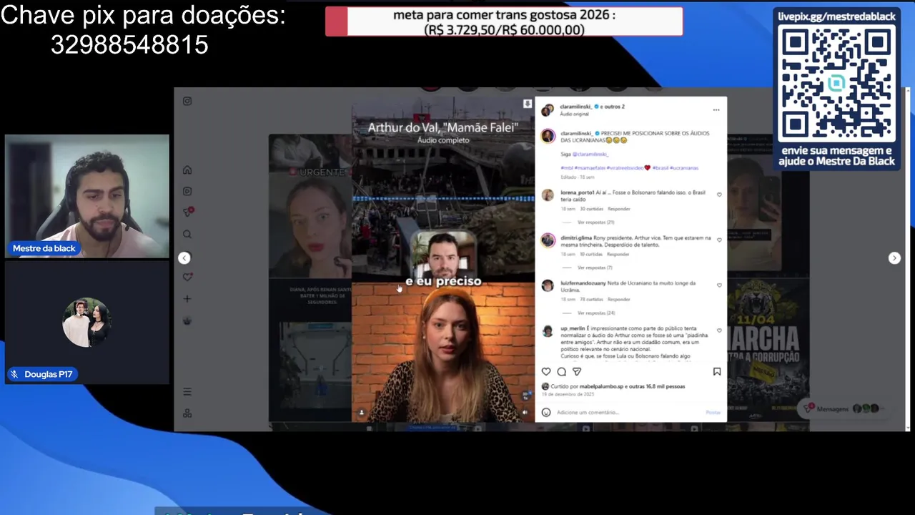Click the donation goal progress bar
This screenshot has width=915, height=515.
click(x=504, y=22)
